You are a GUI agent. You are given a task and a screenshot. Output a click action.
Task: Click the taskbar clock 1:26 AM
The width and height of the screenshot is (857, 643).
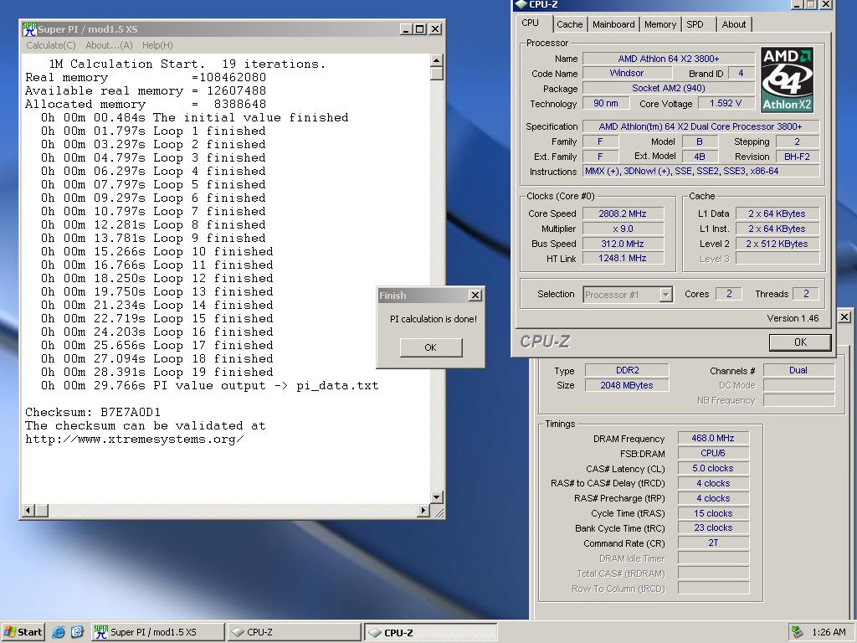pos(829,632)
